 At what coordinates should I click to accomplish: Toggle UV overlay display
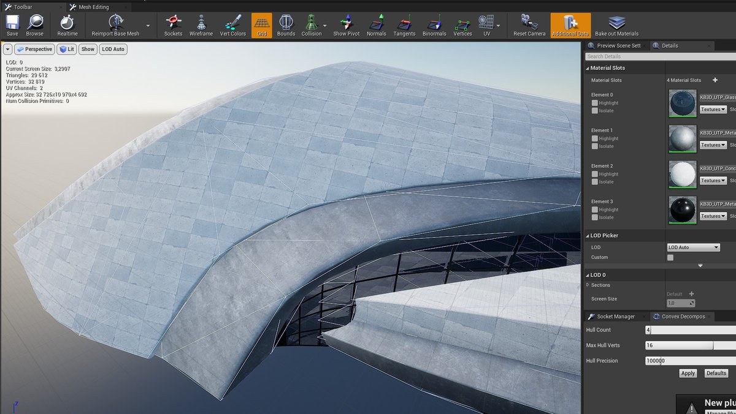486,25
